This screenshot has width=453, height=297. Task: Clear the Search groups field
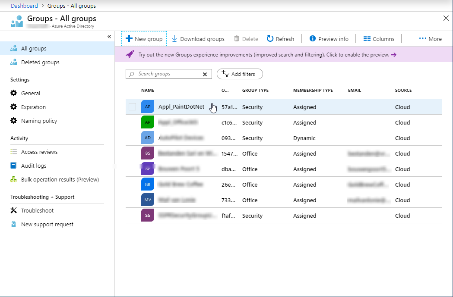tap(205, 74)
